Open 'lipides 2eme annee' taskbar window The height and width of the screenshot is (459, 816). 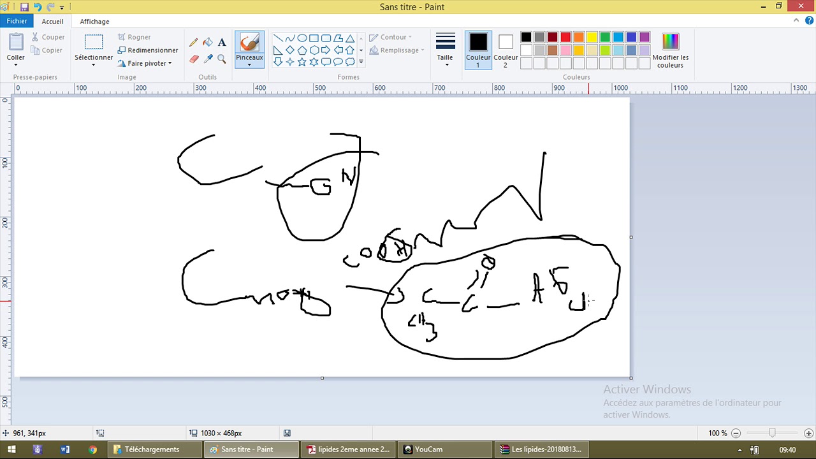pos(348,449)
